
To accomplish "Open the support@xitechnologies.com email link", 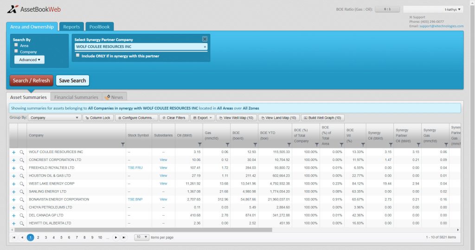I will click(442, 26).
